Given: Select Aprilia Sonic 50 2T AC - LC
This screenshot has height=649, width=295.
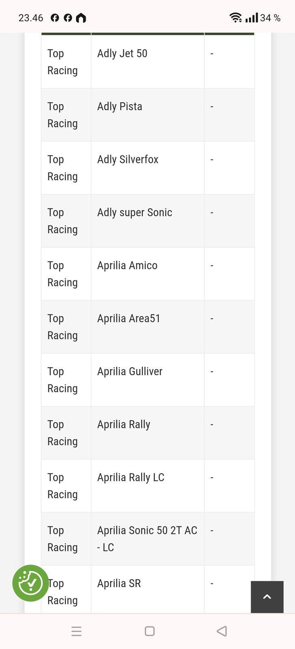Looking at the screenshot, I should pos(147,538).
